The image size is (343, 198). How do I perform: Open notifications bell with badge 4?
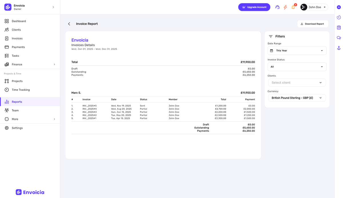pyautogui.click(x=293, y=7)
